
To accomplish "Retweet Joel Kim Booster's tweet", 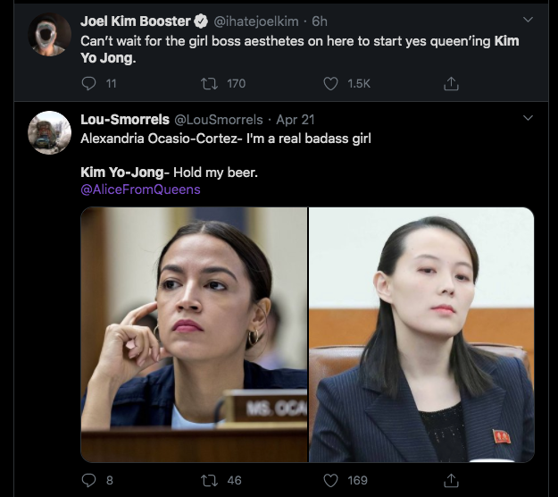I will 212,83.
